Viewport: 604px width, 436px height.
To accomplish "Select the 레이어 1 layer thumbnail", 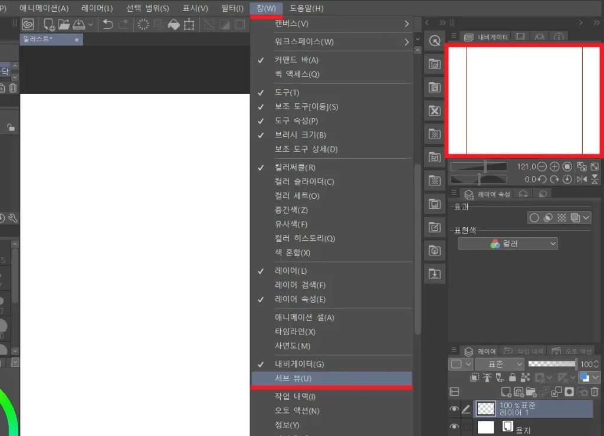I will [x=485, y=409].
